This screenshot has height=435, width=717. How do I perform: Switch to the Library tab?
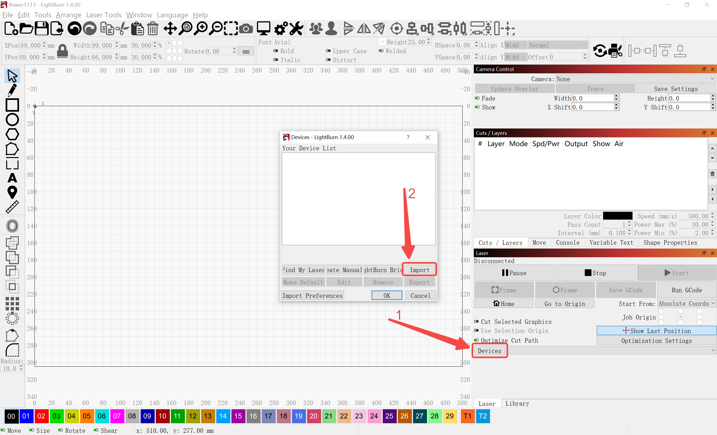517,403
